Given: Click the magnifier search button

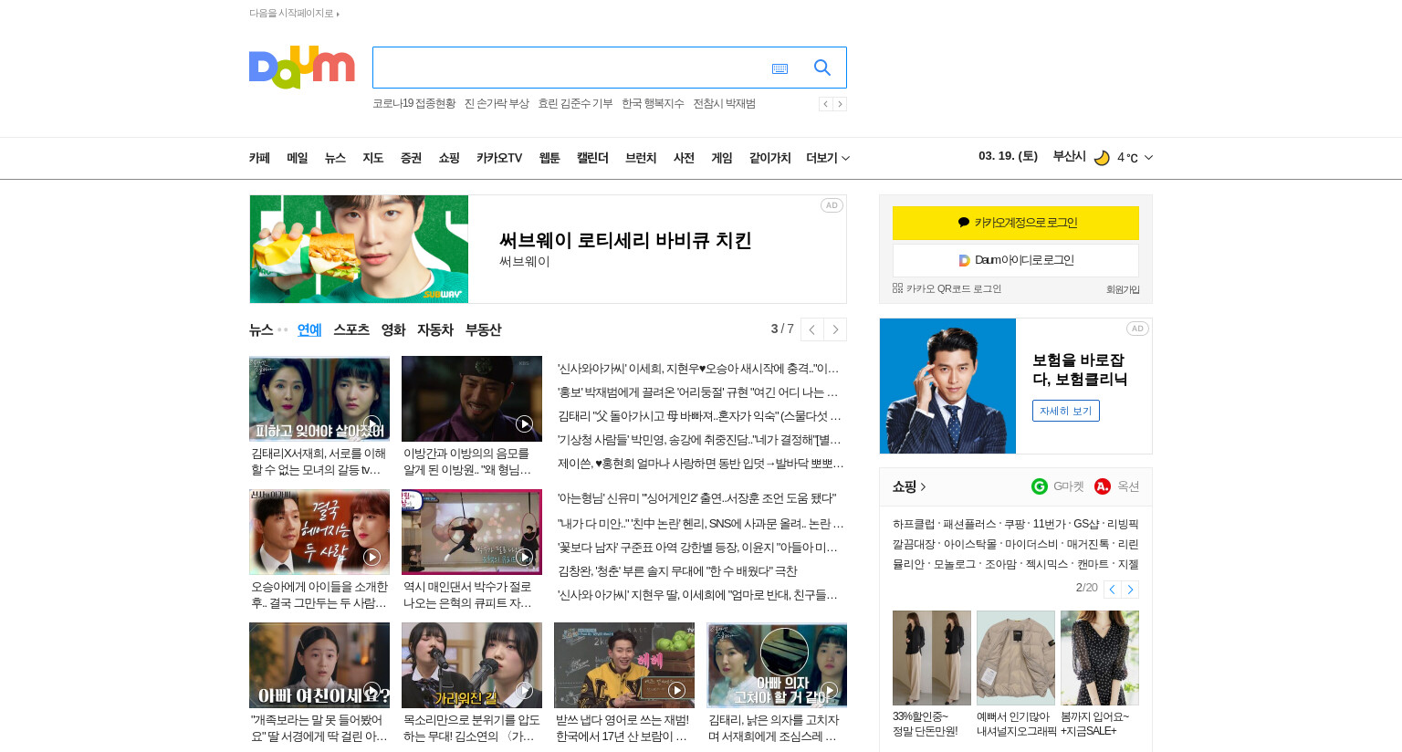Looking at the screenshot, I should (x=822, y=68).
